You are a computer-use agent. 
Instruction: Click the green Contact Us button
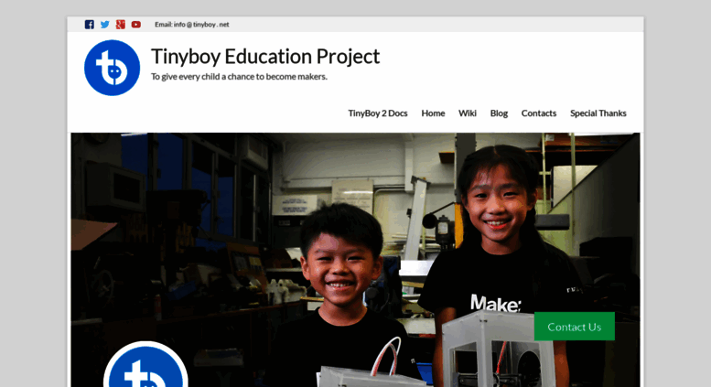click(x=575, y=327)
